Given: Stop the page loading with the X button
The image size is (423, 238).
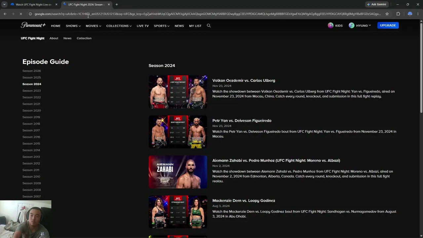Looking at the screenshot, I should [x=21, y=14].
